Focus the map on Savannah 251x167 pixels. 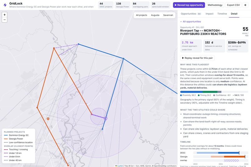168,15
